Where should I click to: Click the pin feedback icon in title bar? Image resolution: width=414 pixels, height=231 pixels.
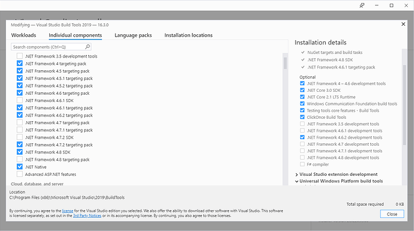tap(362, 5)
